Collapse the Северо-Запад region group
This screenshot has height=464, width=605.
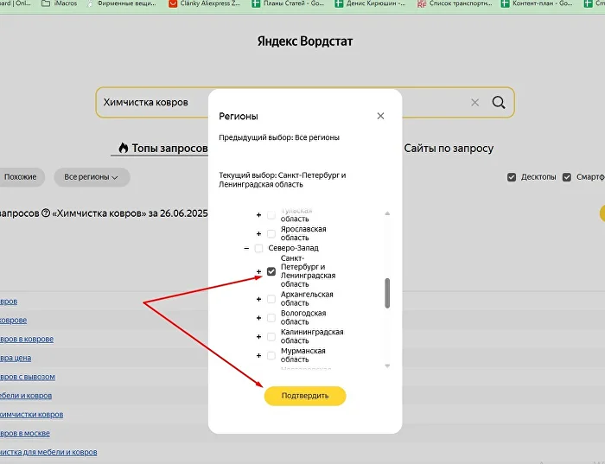(246, 248)
